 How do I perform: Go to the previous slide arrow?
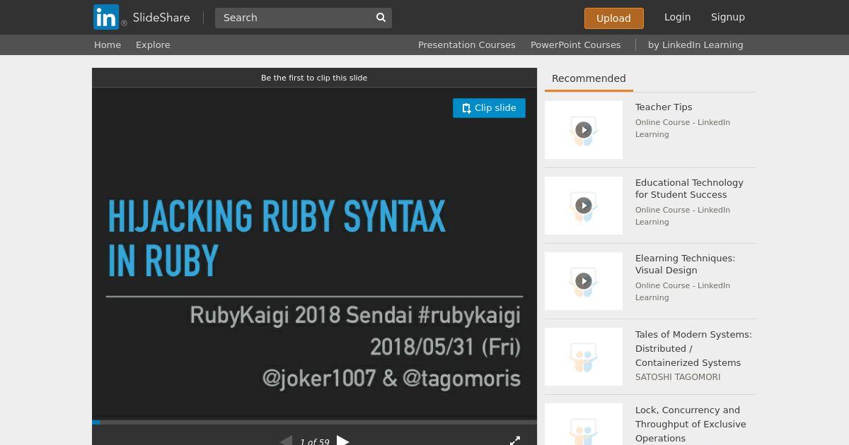[286, 441]
